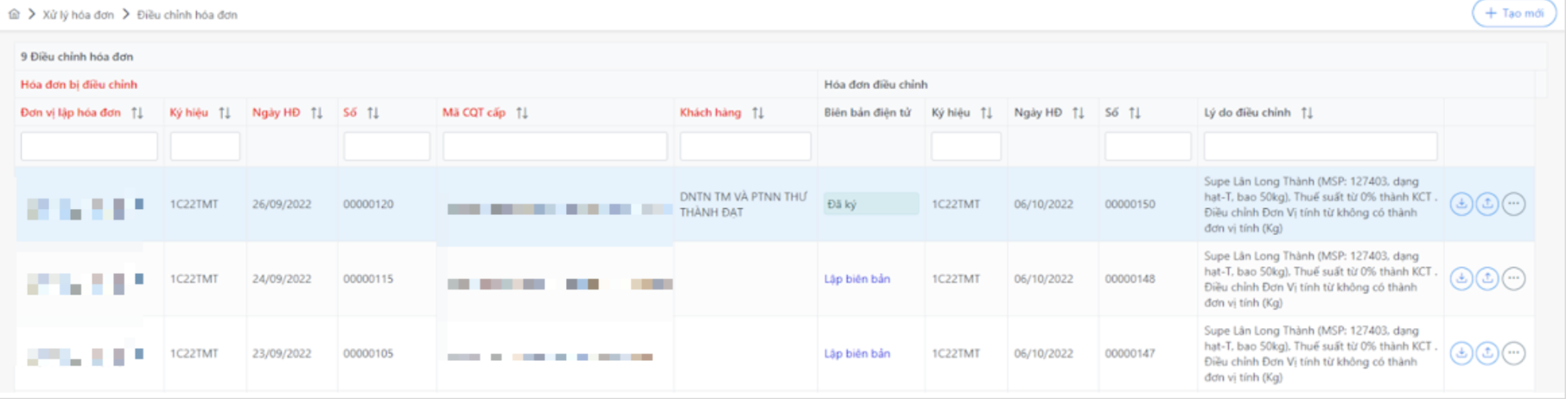The image size is (1566, 399).
Task: Focus the Mã CQT cấp filter field
Action: [x=555, y=147]
